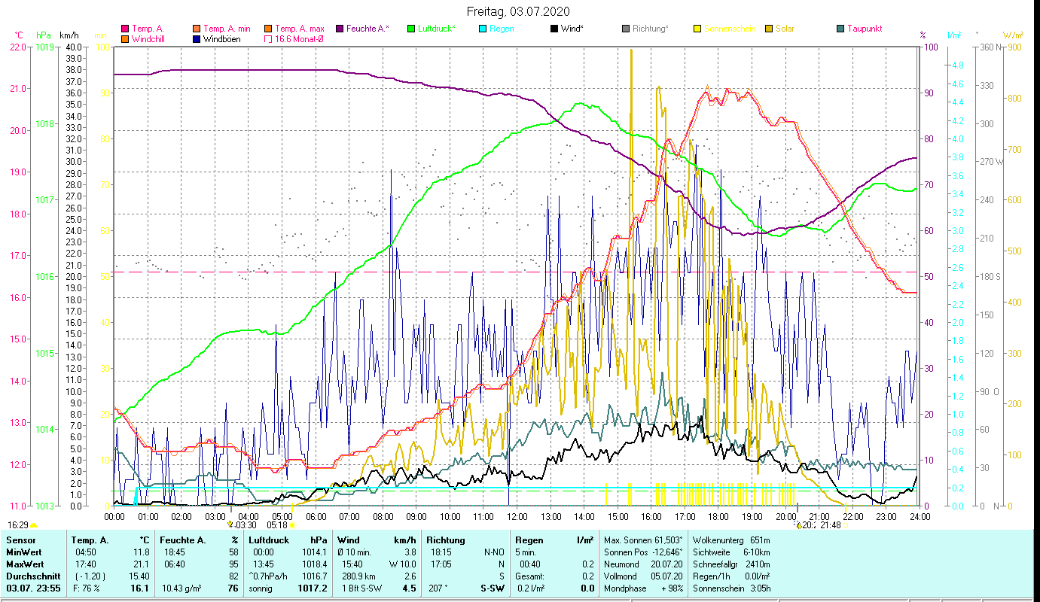Click the purple Feuchte A.* legend swatch
The width and height of the screenshot is (1040, 602).
pyautogui.click(x=340, y=29)
